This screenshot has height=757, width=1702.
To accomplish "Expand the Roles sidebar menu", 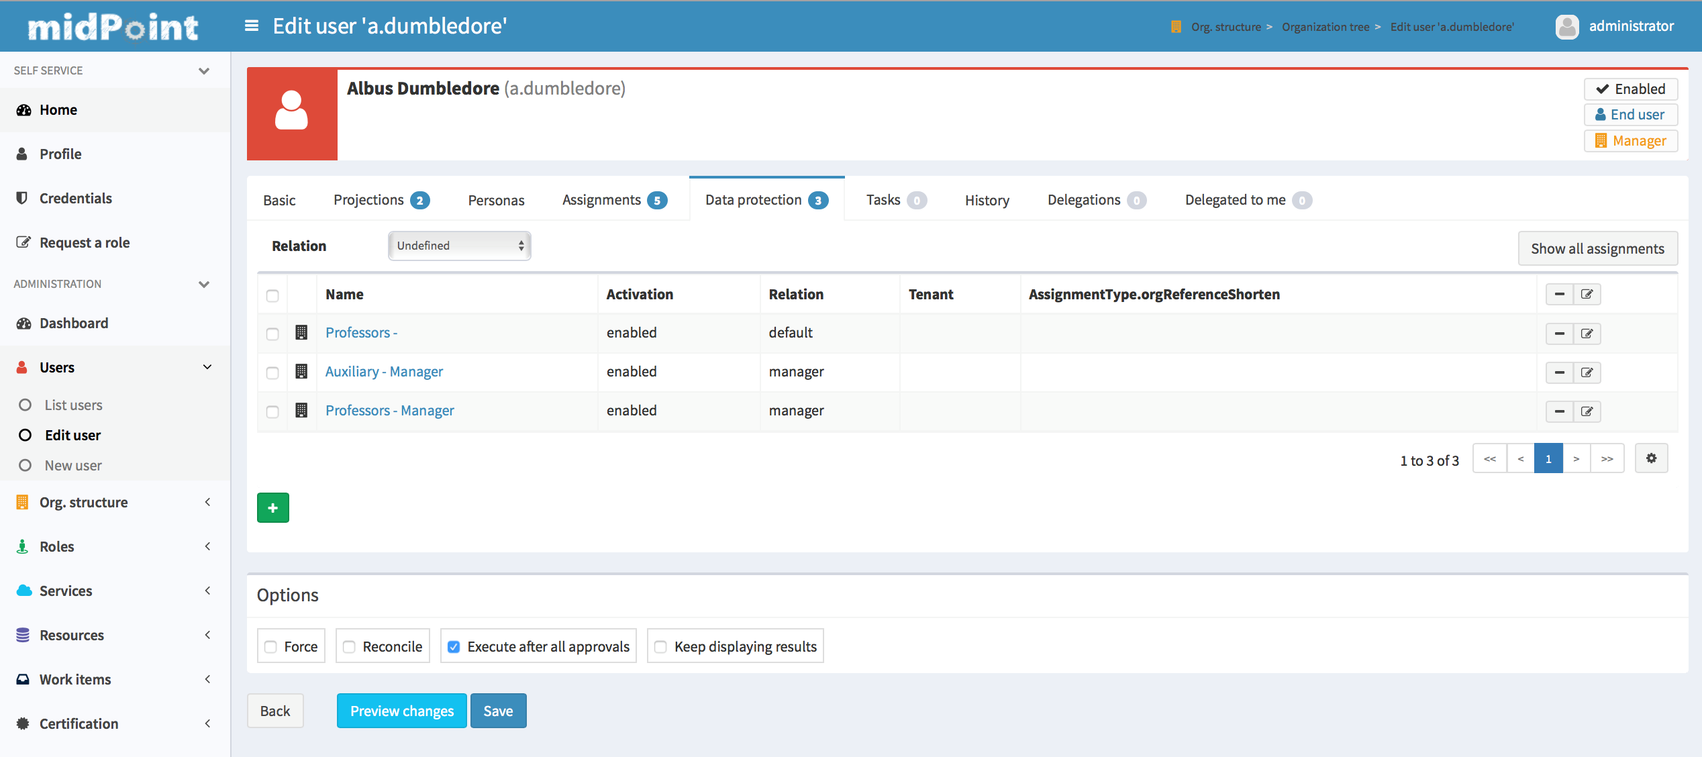I will (207, 546).
